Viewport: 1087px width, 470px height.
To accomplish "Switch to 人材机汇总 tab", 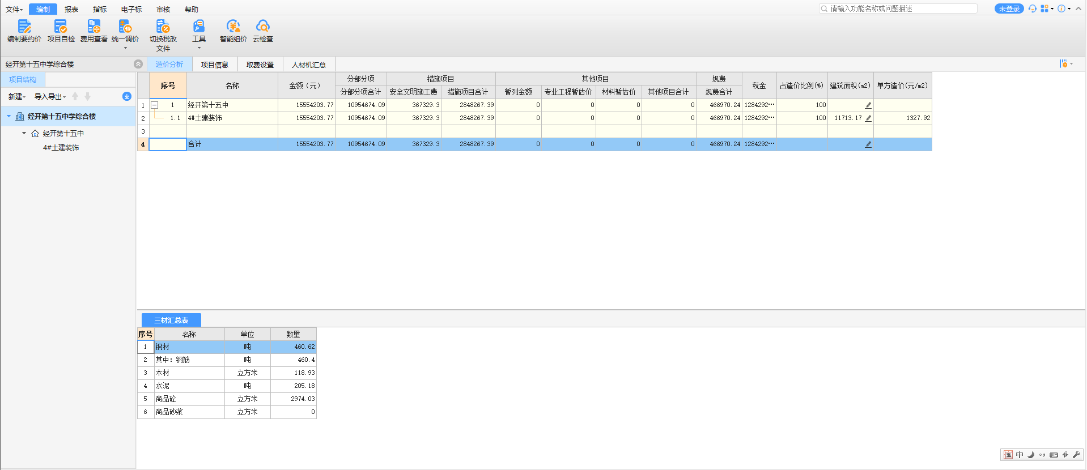I will point(309,65).
